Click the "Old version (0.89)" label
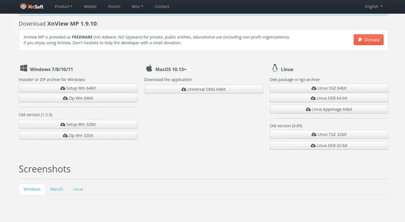The width and height of the screenshot is (405, 222). pyautogui.click(x=286, y=126)
